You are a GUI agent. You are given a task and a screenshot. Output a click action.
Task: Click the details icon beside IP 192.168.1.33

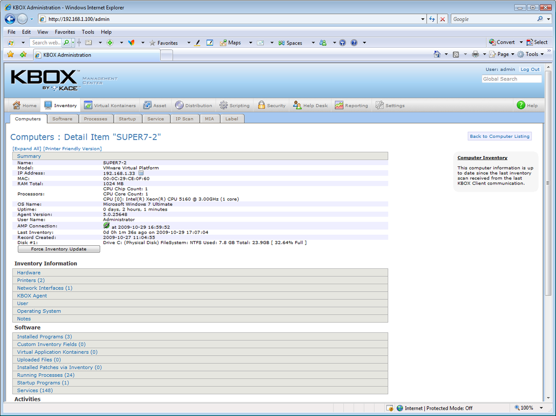(141, 173)
